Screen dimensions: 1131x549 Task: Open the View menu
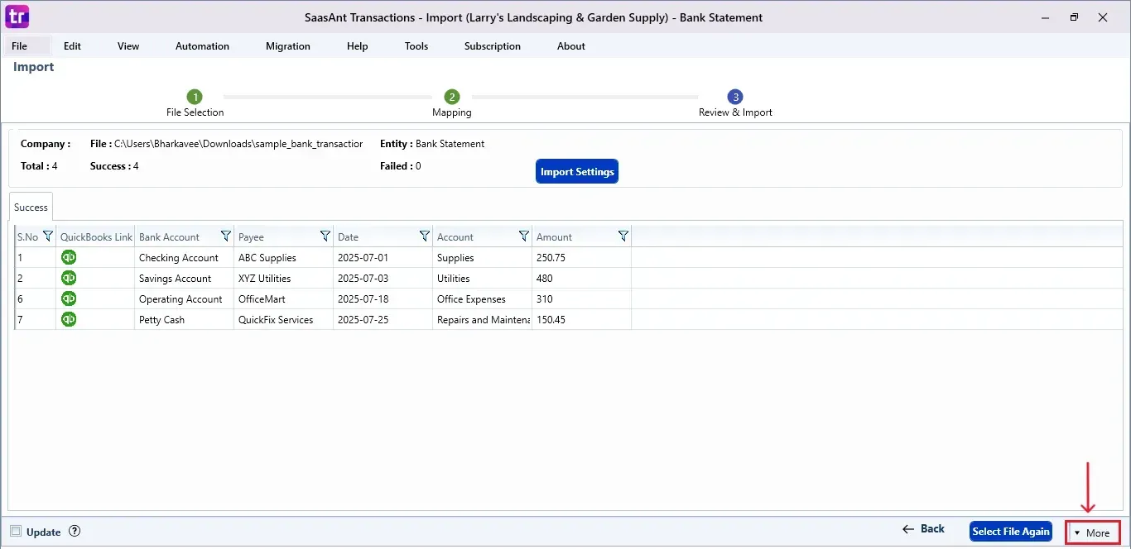[x=128, y=46]
